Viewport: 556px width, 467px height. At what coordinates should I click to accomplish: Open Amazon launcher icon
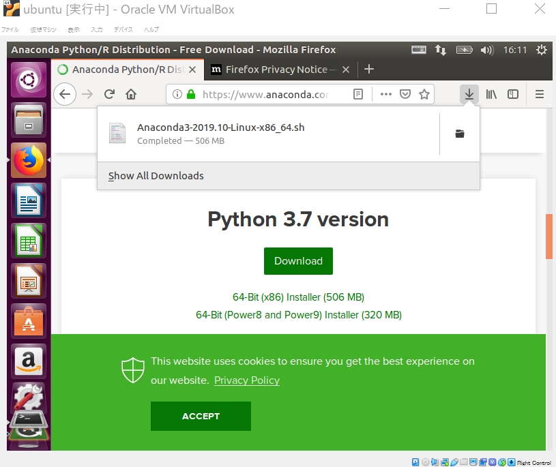[x=29, y=362]
